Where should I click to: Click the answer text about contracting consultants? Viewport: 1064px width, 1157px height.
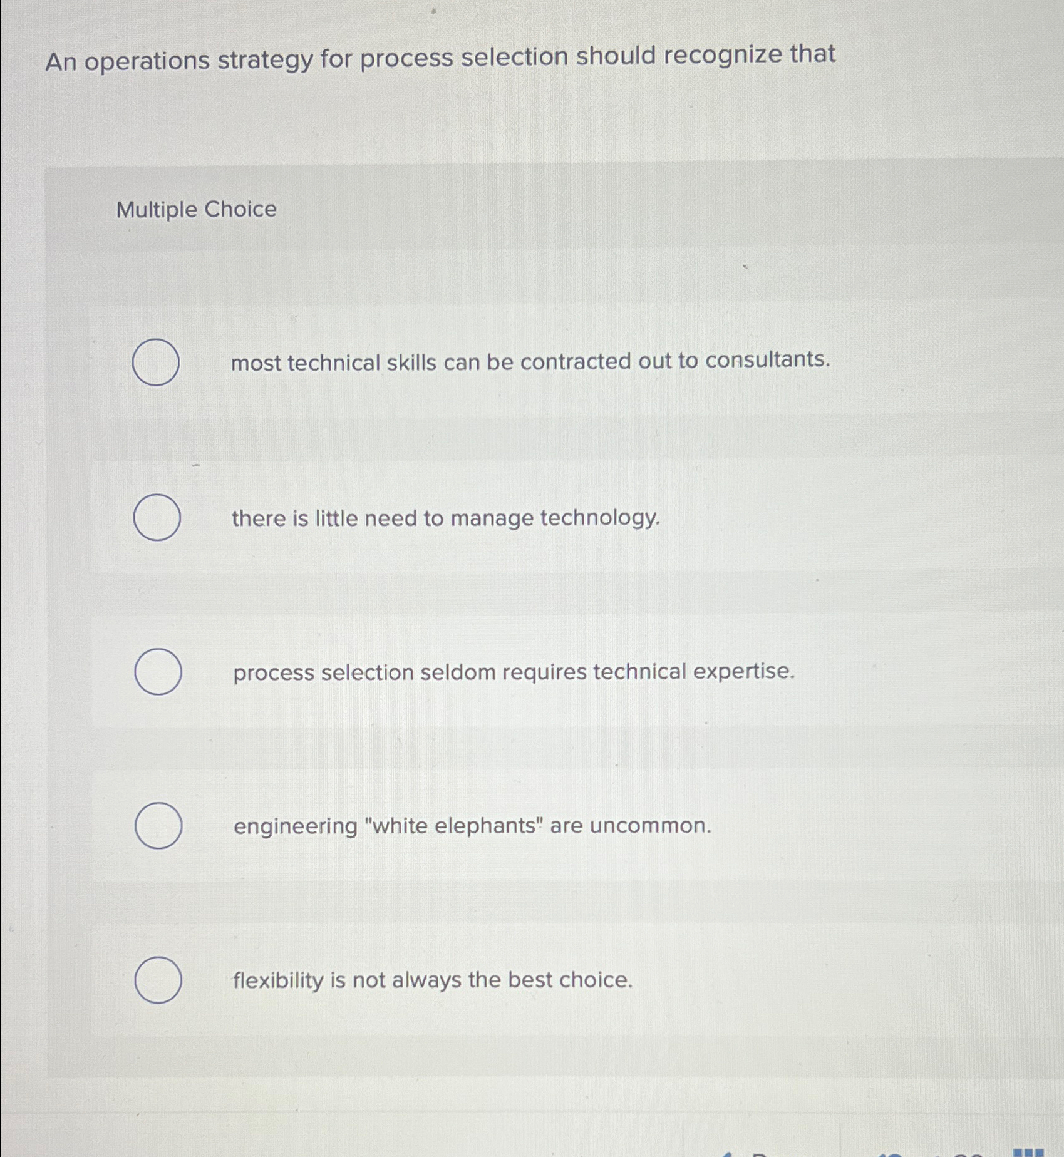(530, 362)
